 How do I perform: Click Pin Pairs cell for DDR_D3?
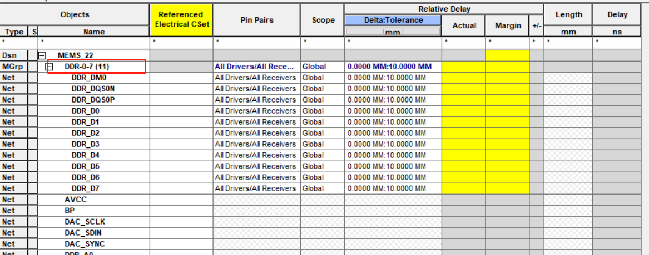tap(256, 144)
